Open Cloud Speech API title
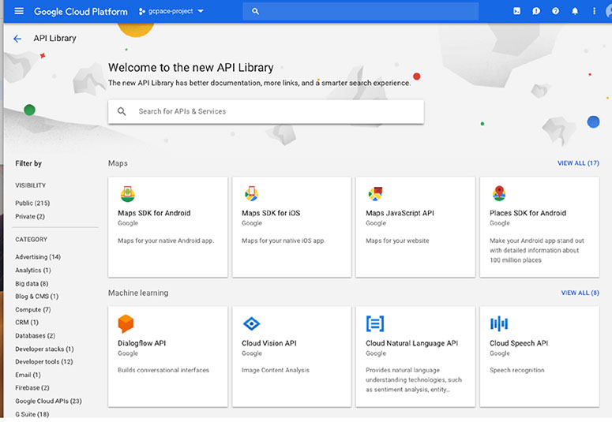Image resolution: width=612 pixels, height=422 pixels. pos(519,343)
